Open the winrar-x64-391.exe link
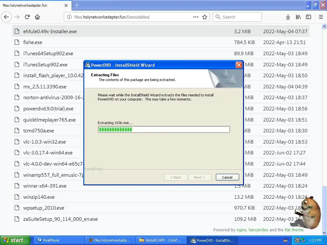 tap(45, 186)
